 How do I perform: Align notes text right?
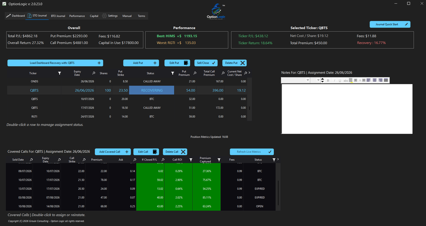[380, 80]
